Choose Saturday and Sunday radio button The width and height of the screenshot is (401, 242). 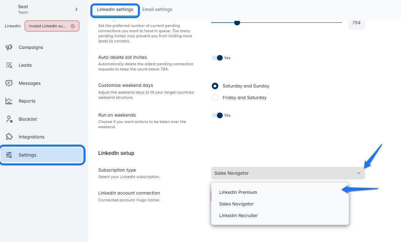pyautogui.click(x=215, y=86)
